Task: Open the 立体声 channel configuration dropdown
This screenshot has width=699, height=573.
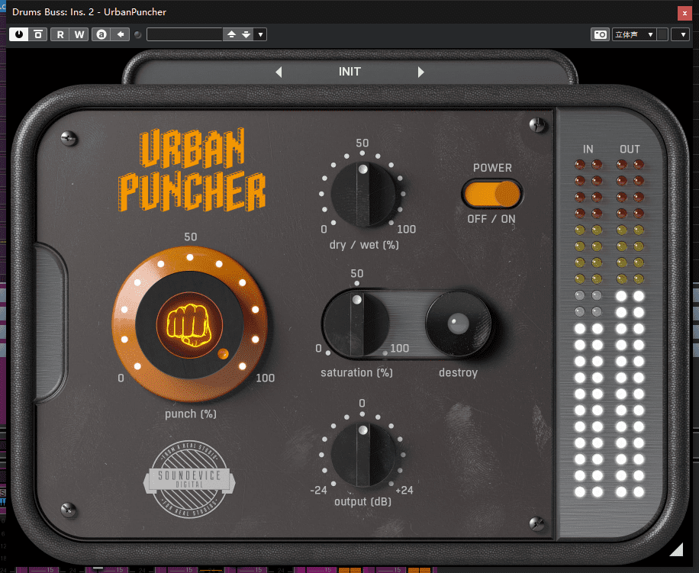Action: (x=634, y=34)
